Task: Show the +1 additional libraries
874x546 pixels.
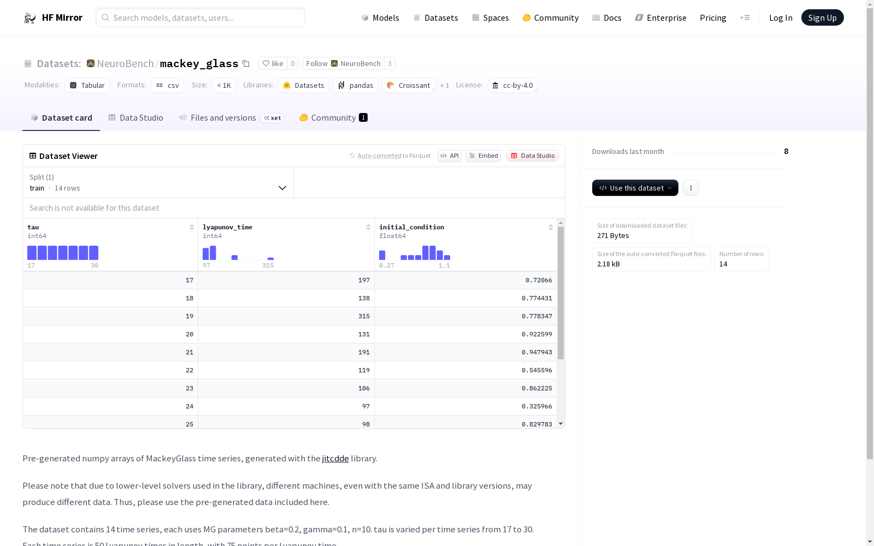Action: click(445, 86)
